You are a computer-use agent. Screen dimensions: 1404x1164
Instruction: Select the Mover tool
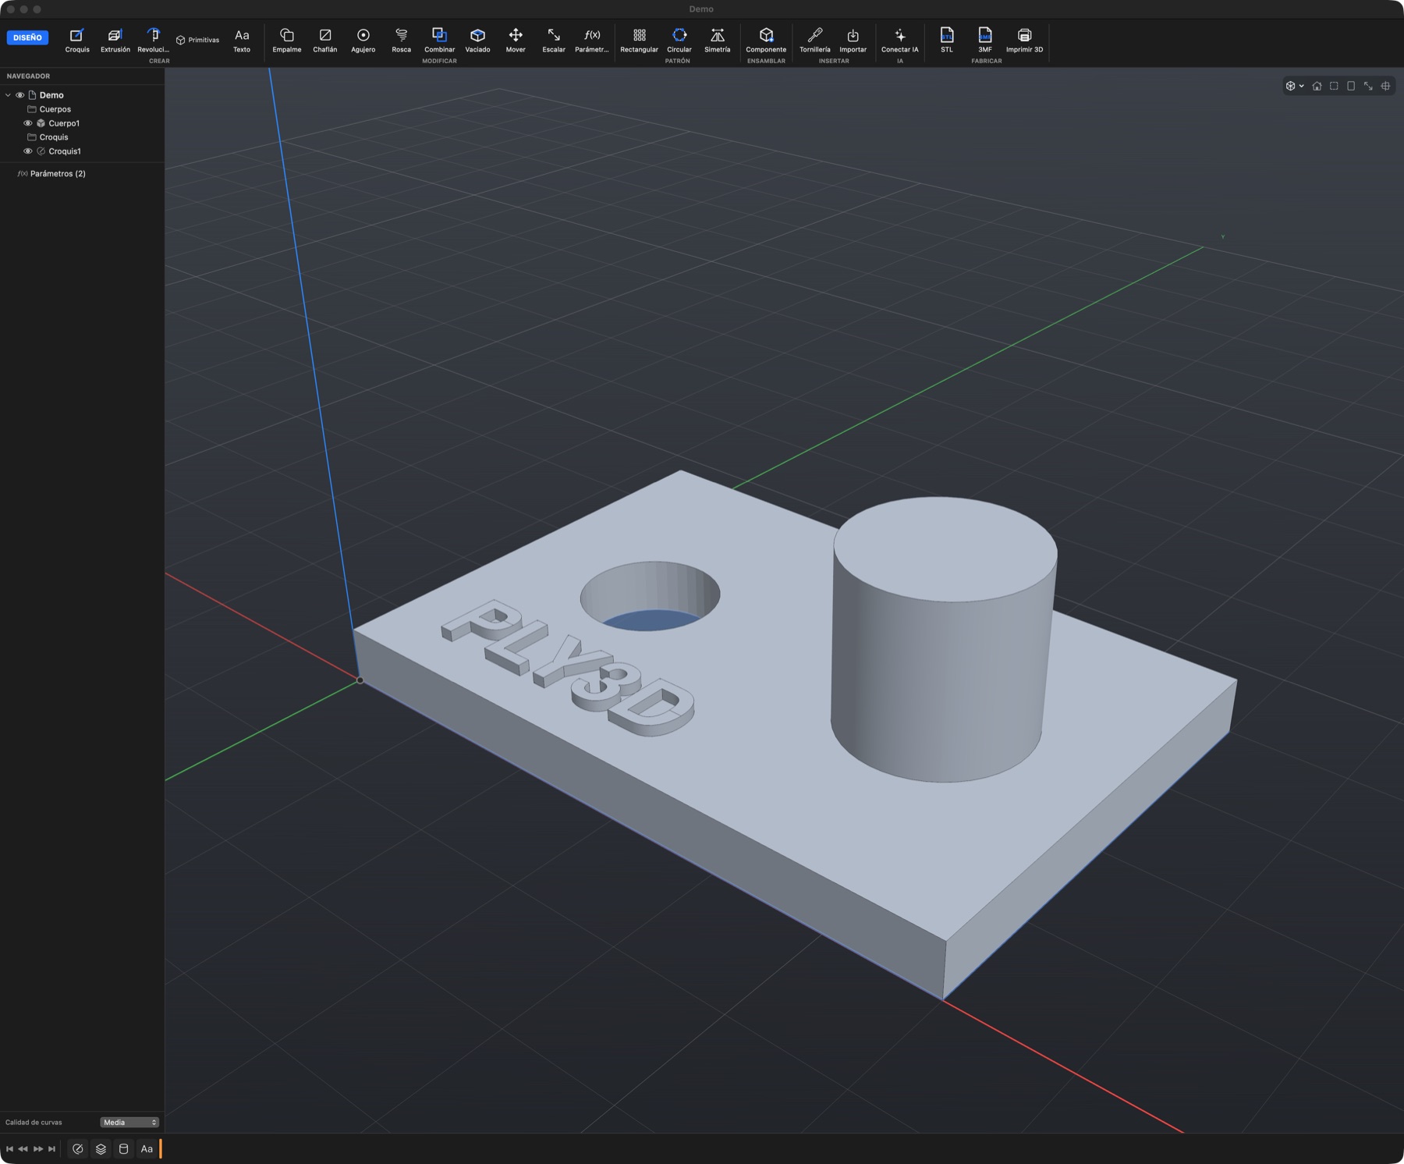tap(516, 41)
